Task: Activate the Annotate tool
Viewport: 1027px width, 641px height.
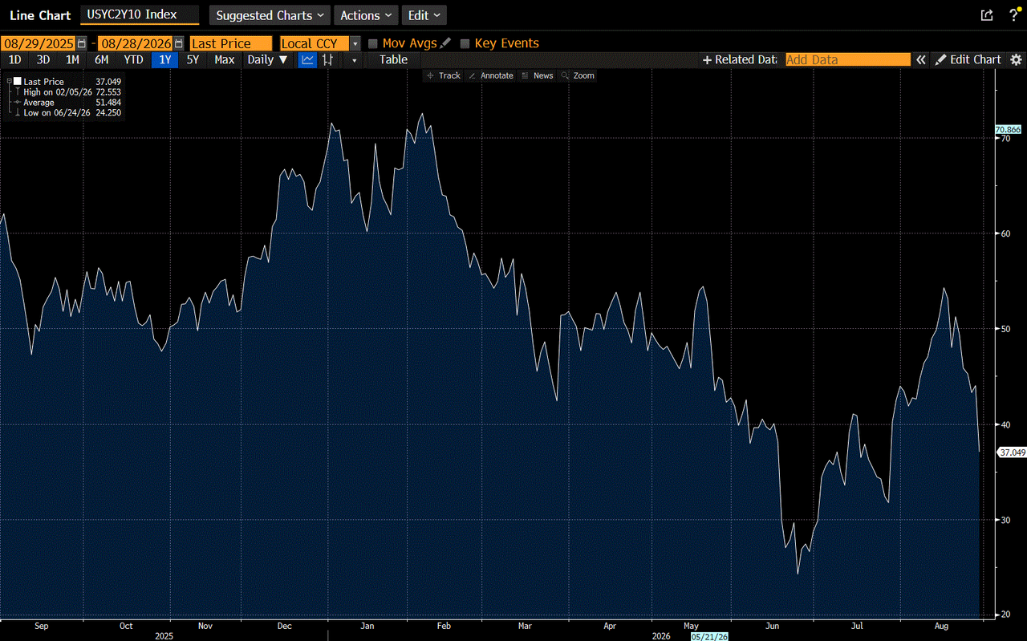Action: tap(490, 75)
